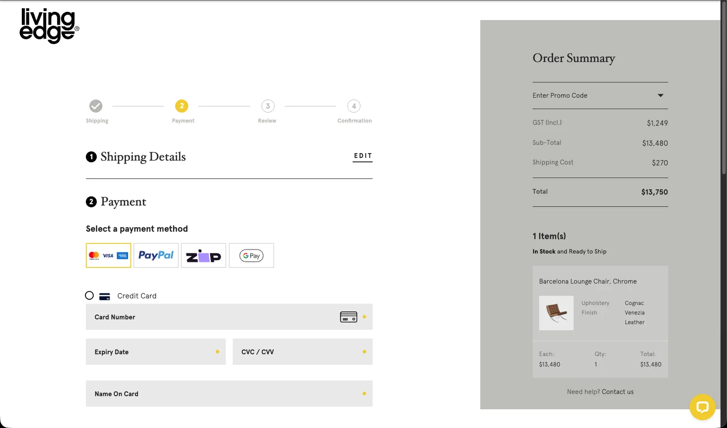The width and height of the screenshot is (727, 428).
Task: Focus the Expiry Date field
Action: [x=156, y=352]
